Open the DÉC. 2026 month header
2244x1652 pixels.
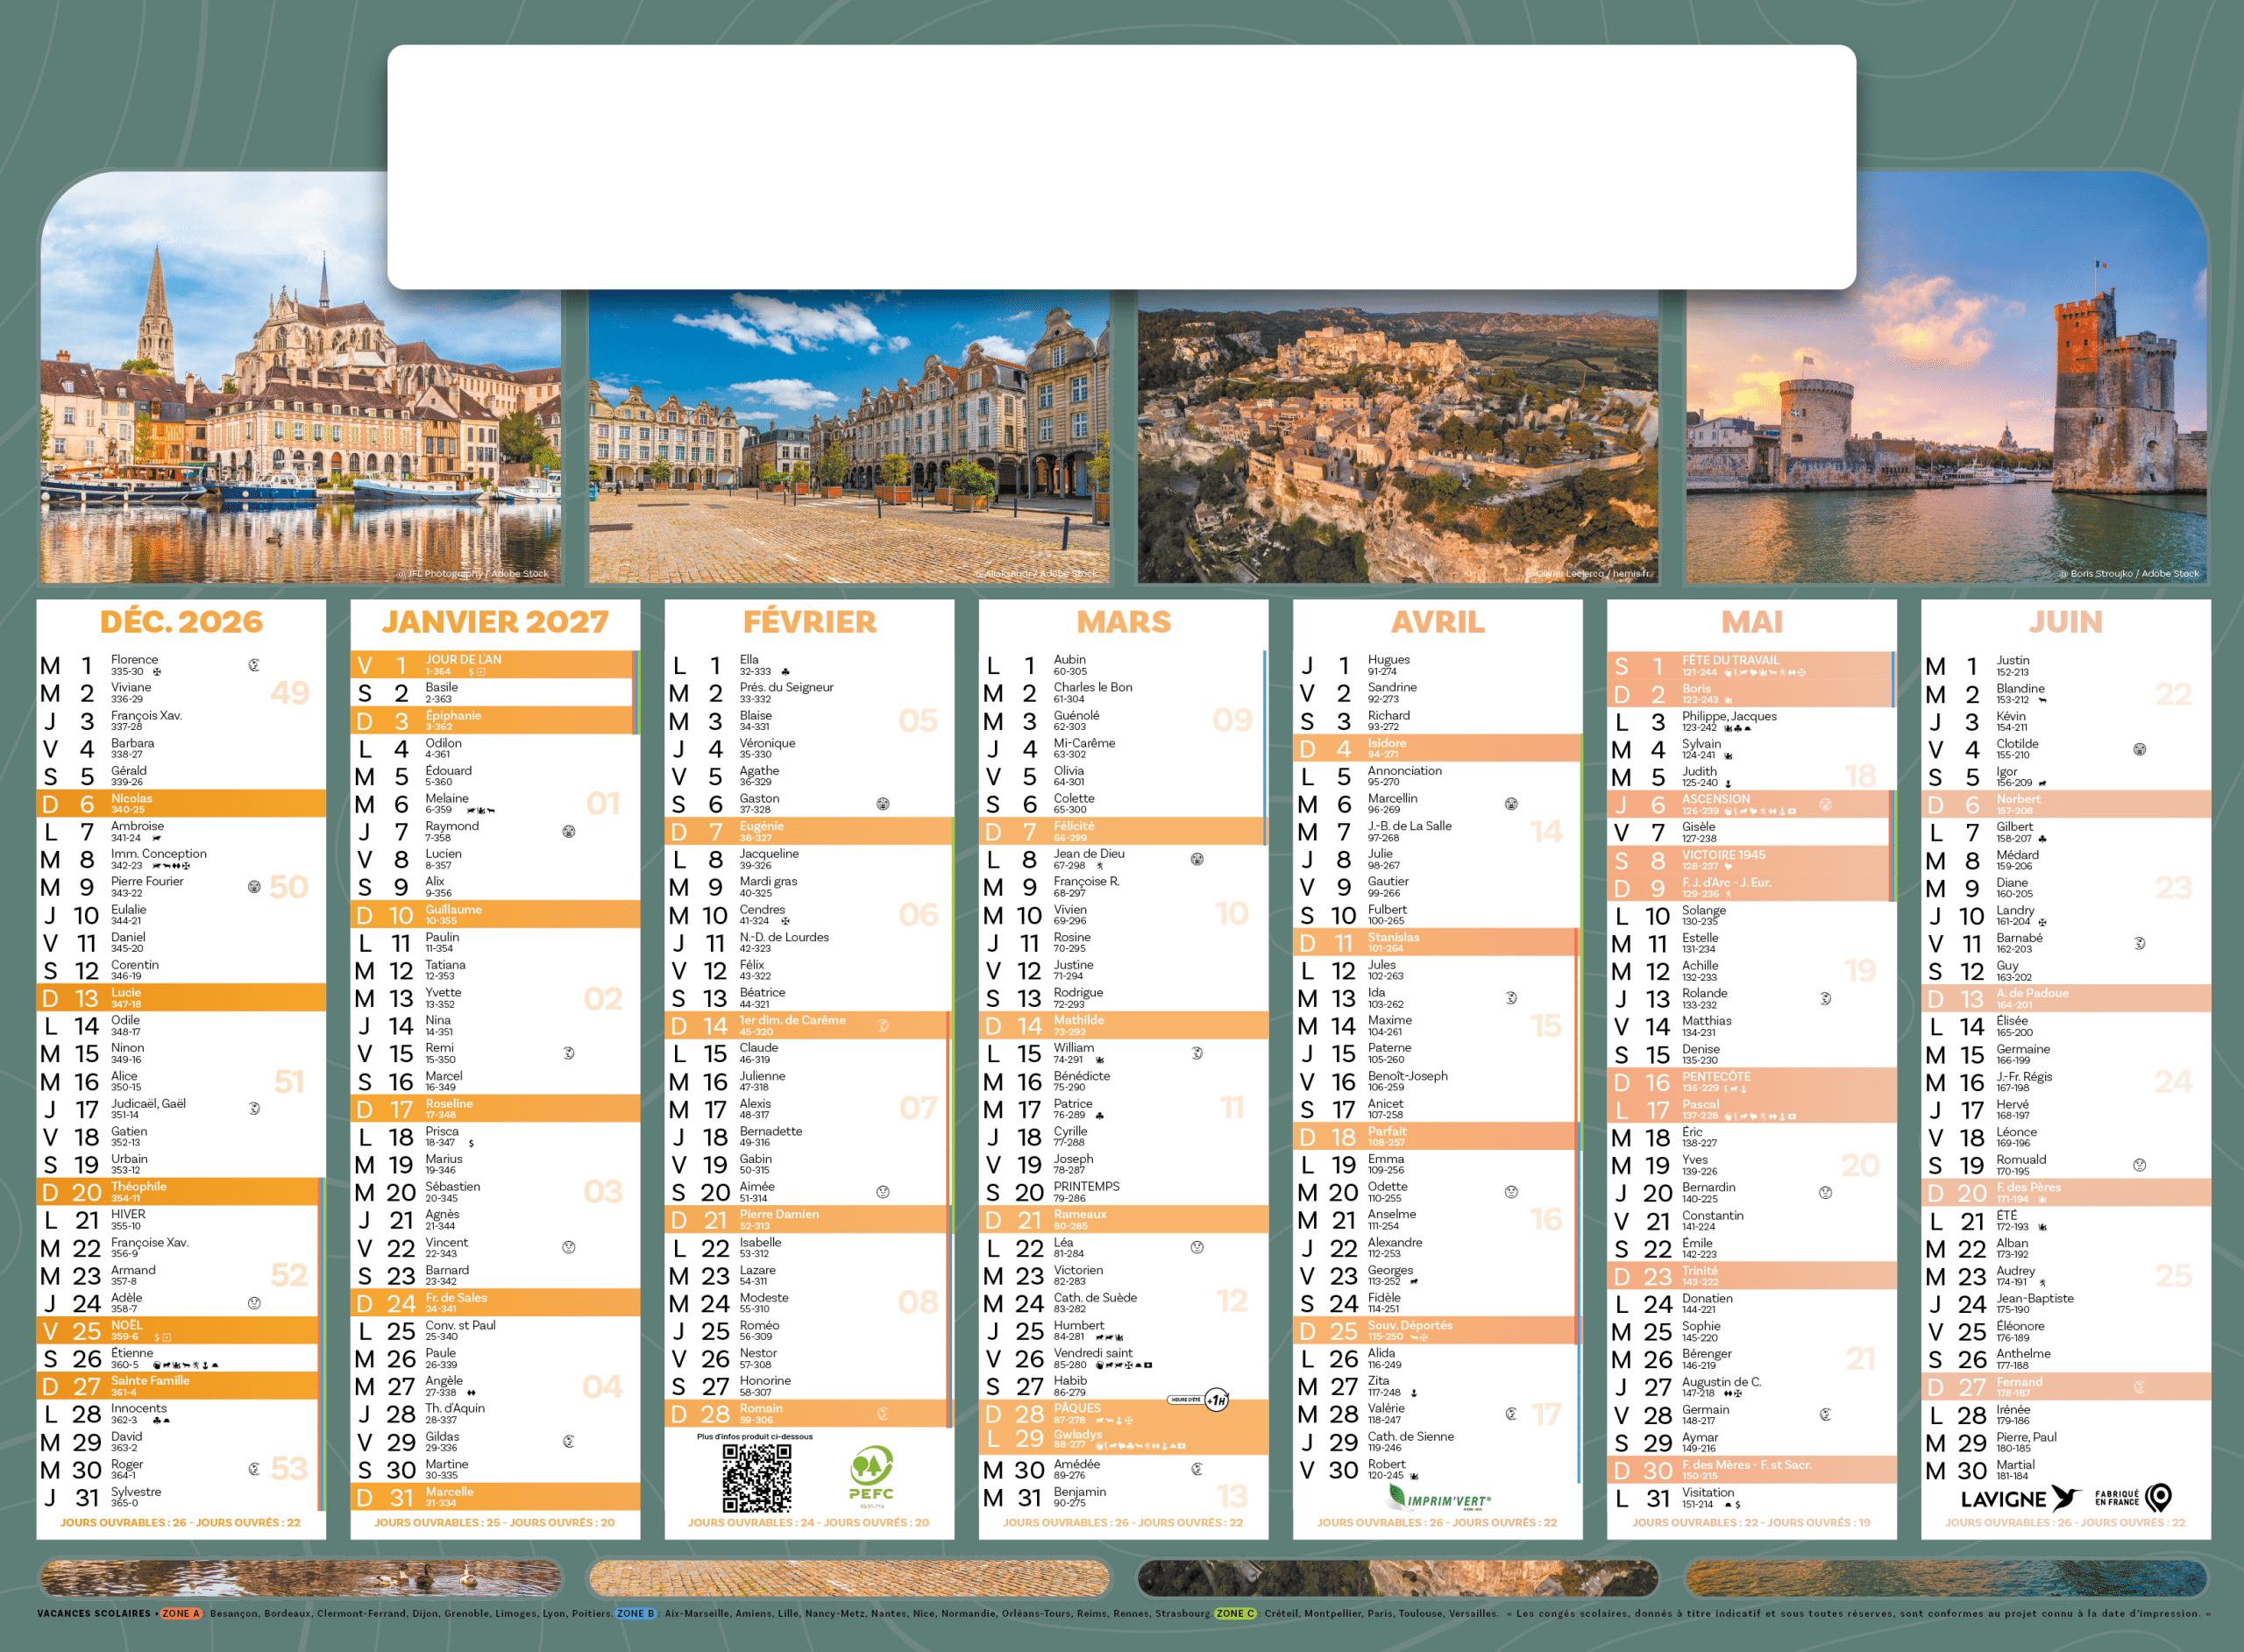[x=181, y=622]
